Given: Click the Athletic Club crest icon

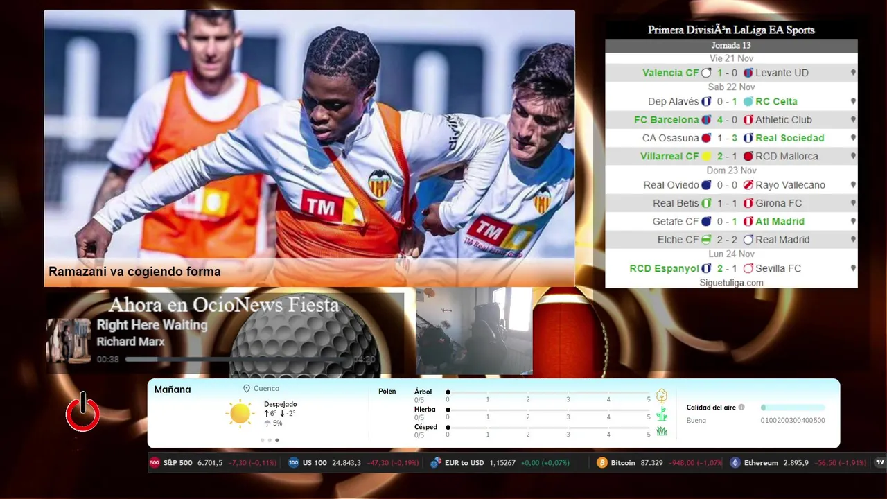Looking at the screenshot, I should (x=748, y=120).
